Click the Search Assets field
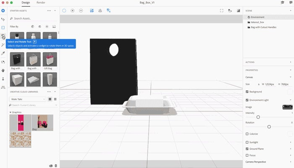This screenshot has width=294, height=168. click(x=33, y=18)
